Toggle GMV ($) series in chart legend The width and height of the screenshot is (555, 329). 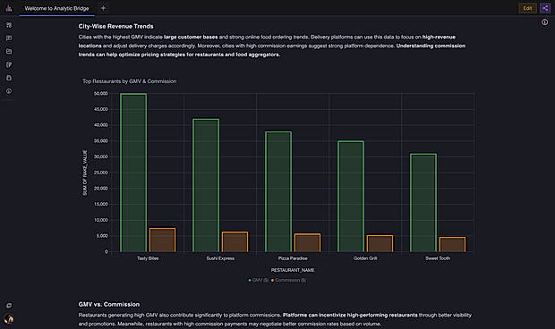(x=259, y=280)
